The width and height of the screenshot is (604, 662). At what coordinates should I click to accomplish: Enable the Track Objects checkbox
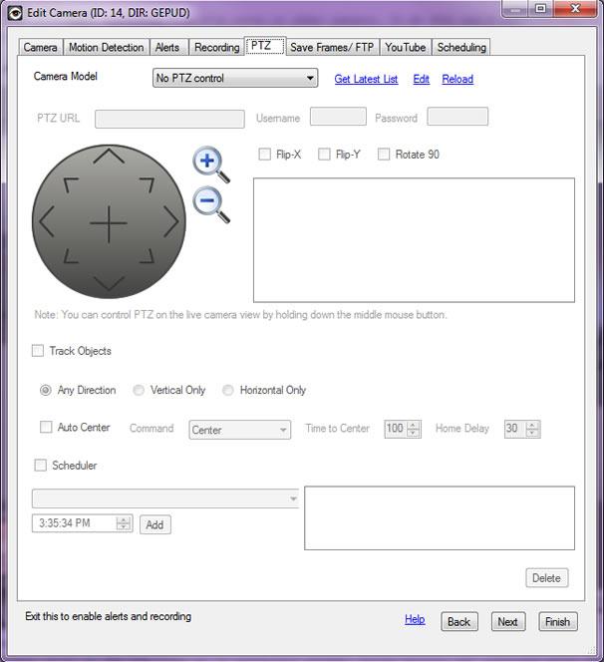(38, 351)
